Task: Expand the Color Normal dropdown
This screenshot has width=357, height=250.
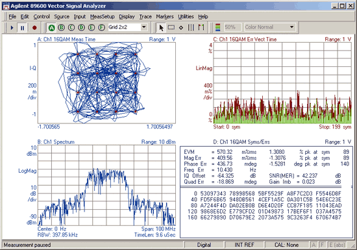Action: (x=292, y=27)
